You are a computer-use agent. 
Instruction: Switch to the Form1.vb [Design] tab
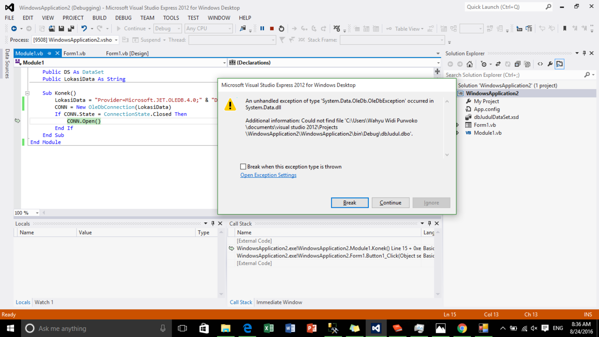click(x=127, y=53)
